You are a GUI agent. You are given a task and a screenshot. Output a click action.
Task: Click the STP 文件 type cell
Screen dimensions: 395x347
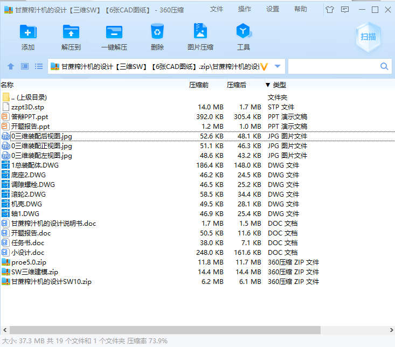point(281,107)
